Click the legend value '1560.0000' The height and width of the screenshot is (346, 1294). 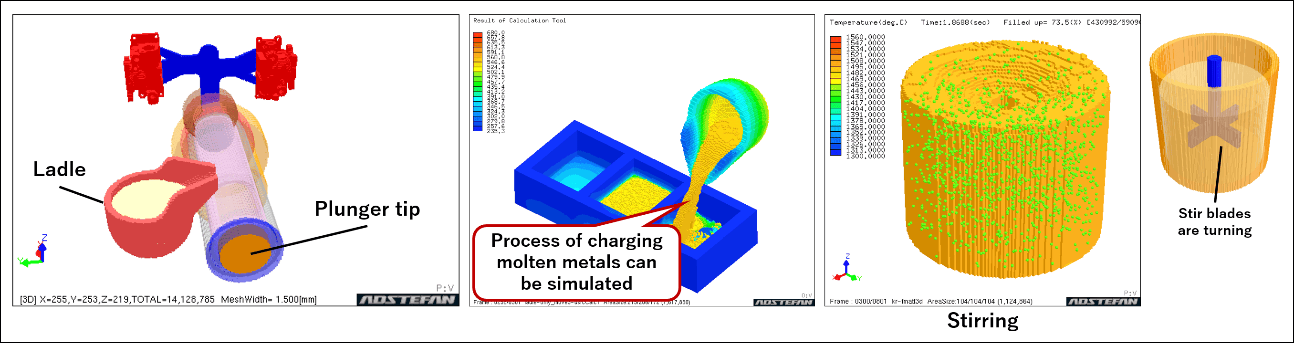click(866, 37)
